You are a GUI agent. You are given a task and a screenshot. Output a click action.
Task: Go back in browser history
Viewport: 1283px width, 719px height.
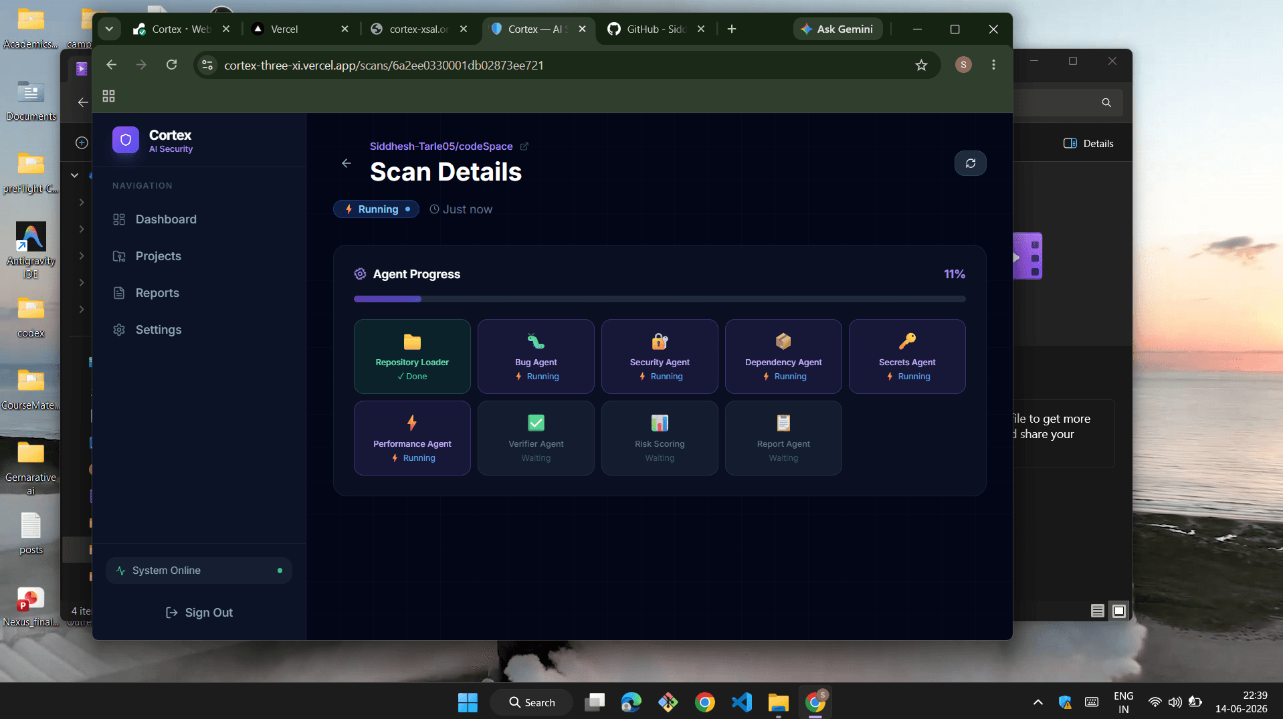tap(112, 65)
